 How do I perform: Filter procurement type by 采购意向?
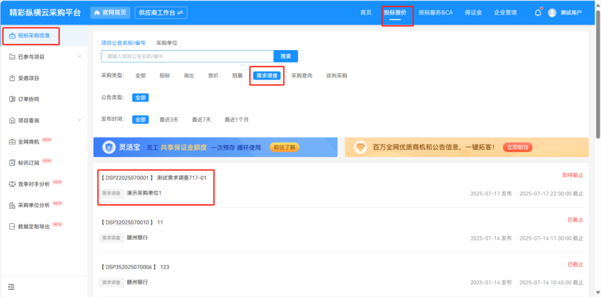click(302, 76)
